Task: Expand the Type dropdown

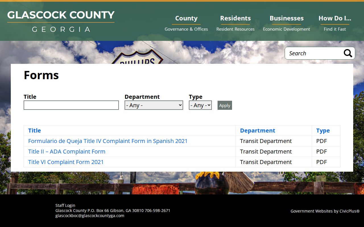Action: 200,105
